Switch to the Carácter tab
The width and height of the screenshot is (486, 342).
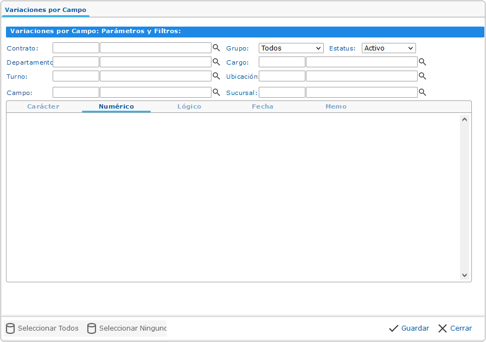[43, 106]
